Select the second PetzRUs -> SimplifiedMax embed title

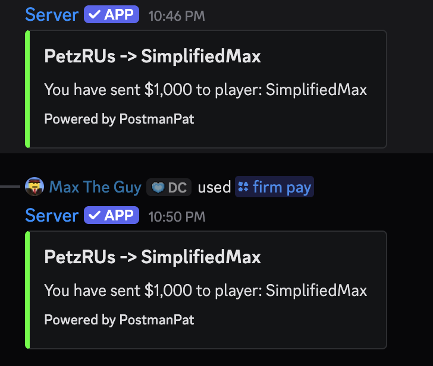(152, 257)
